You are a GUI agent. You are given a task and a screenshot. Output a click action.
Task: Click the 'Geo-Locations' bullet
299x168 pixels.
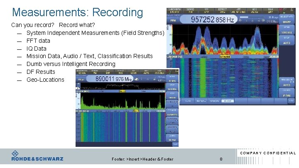(45, 80)
